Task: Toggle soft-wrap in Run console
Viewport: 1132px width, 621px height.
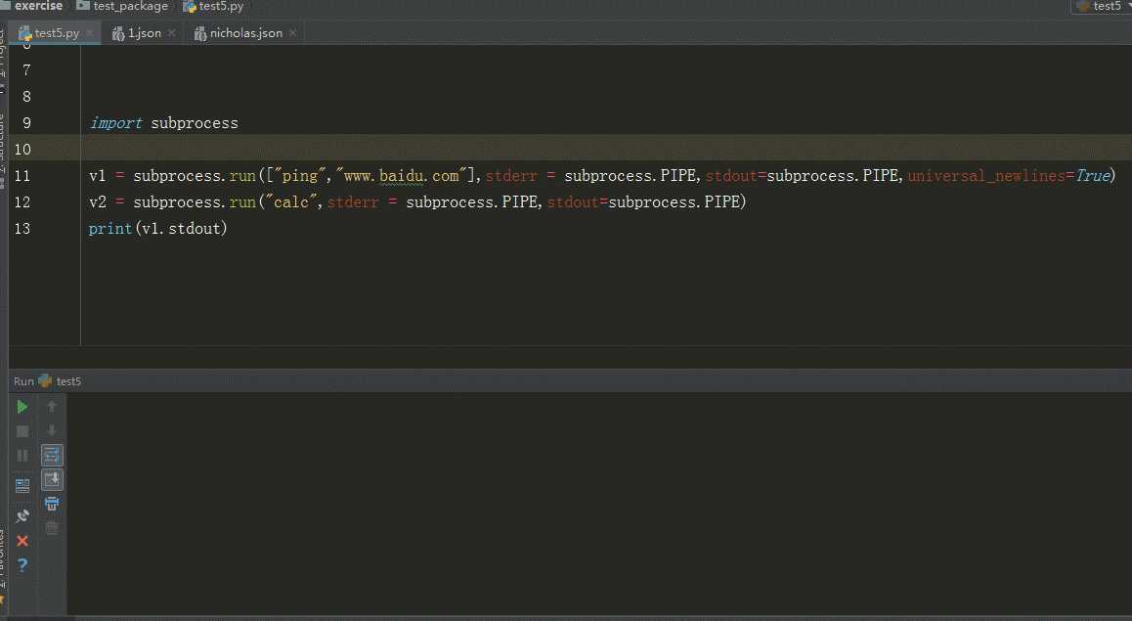Action: click(x=52, y=455)
